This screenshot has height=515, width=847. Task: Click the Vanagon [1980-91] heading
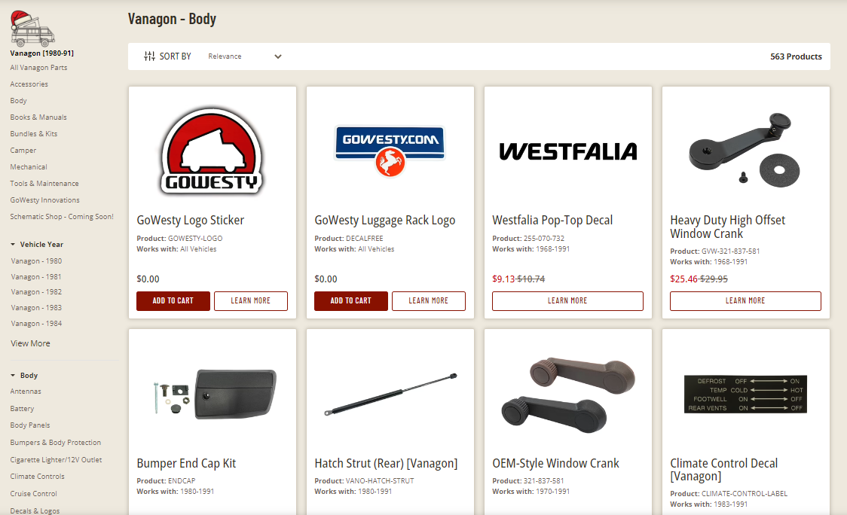coord(41,53)
